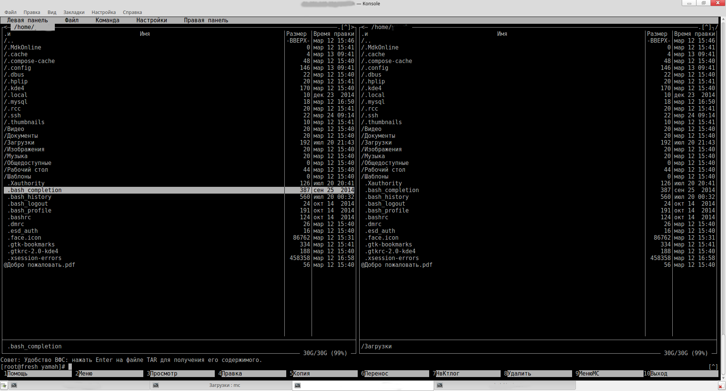726x391 pixels.
Task: Select /Шаблоны in the right panel
Action: click(538, 177)
